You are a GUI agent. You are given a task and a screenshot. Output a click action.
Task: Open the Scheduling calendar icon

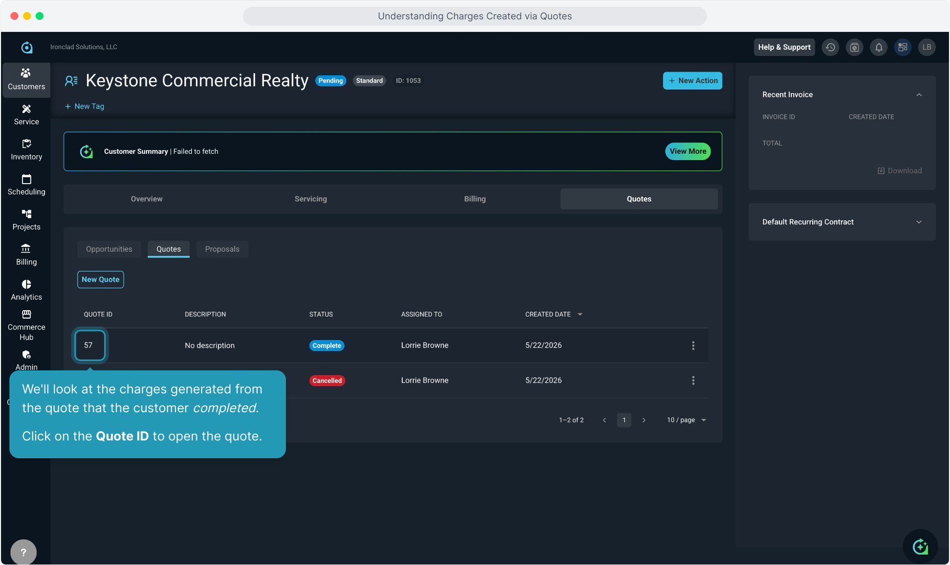(x=26, y=179)
